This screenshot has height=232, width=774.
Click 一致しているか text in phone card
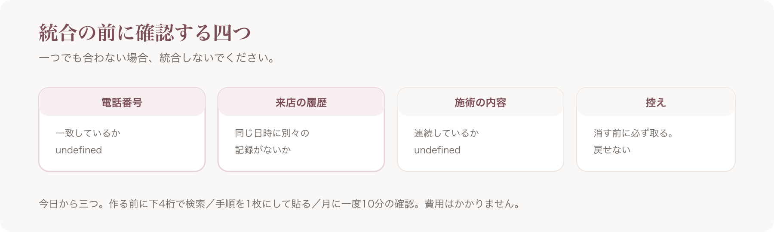[x=88, y=133]
